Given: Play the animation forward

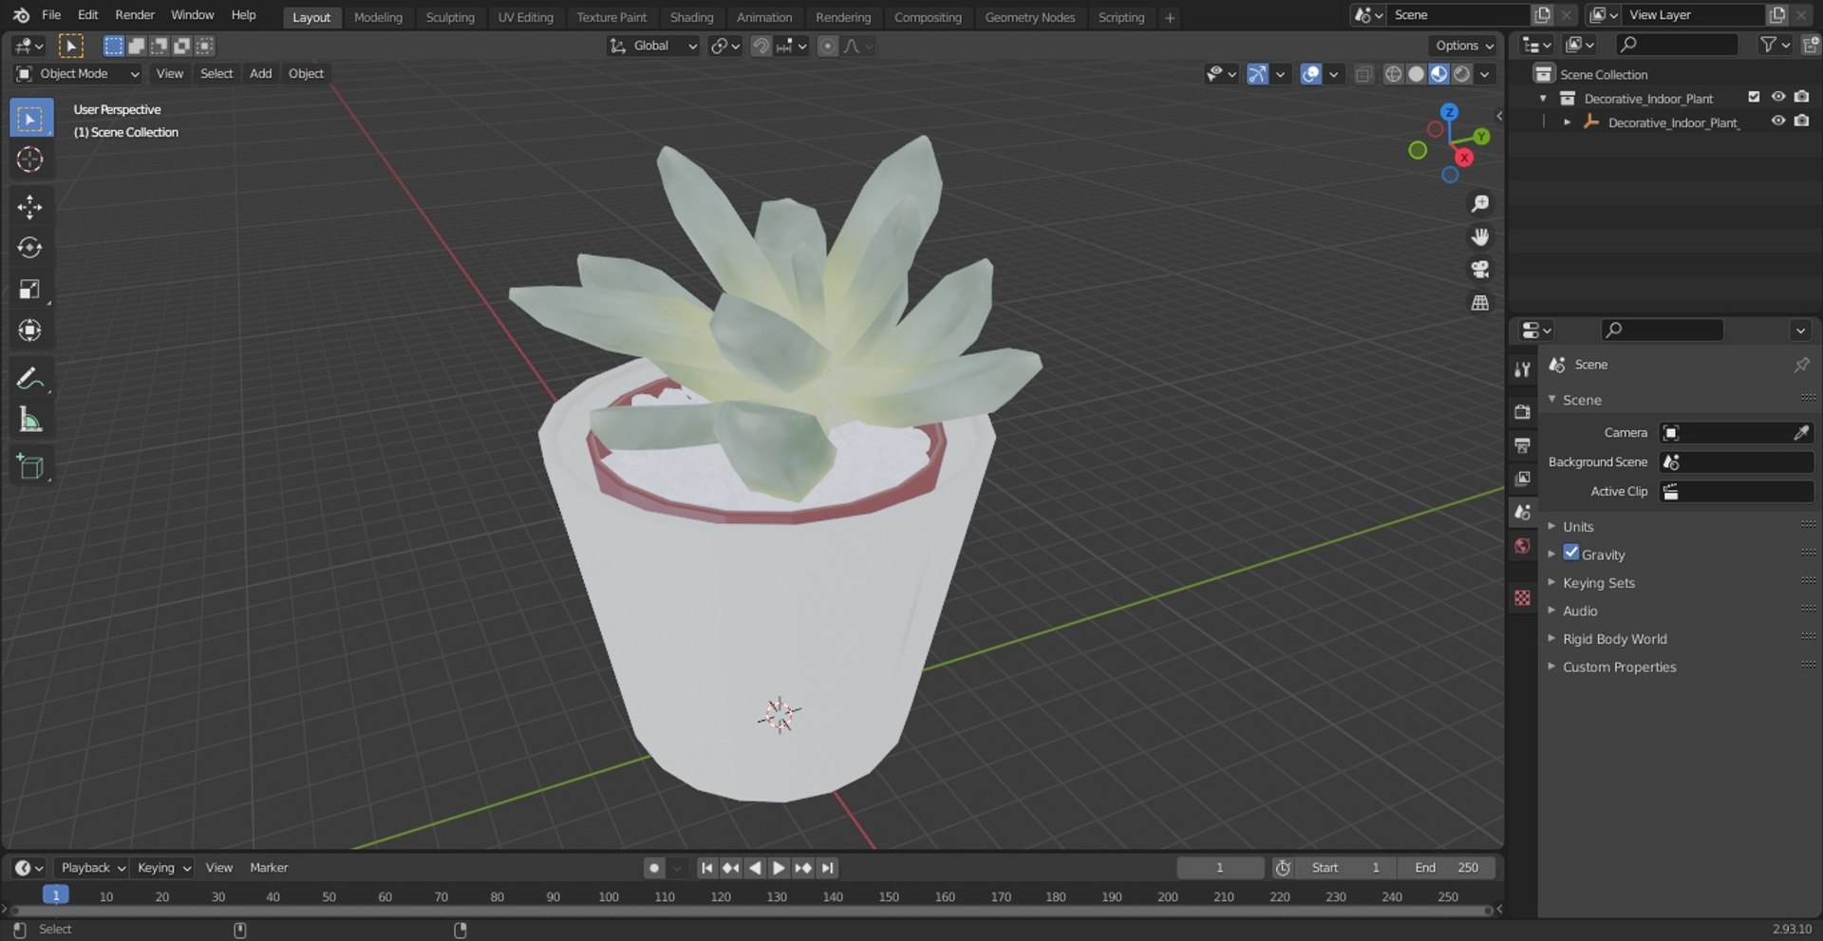Looking at the screenshot, I should click(x=779, y=868).
